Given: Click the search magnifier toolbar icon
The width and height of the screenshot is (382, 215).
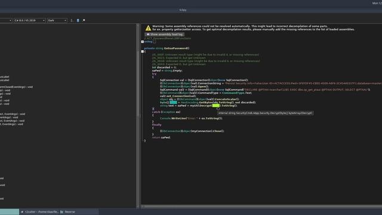Looking at the screenshot, I should coord(84,20).
